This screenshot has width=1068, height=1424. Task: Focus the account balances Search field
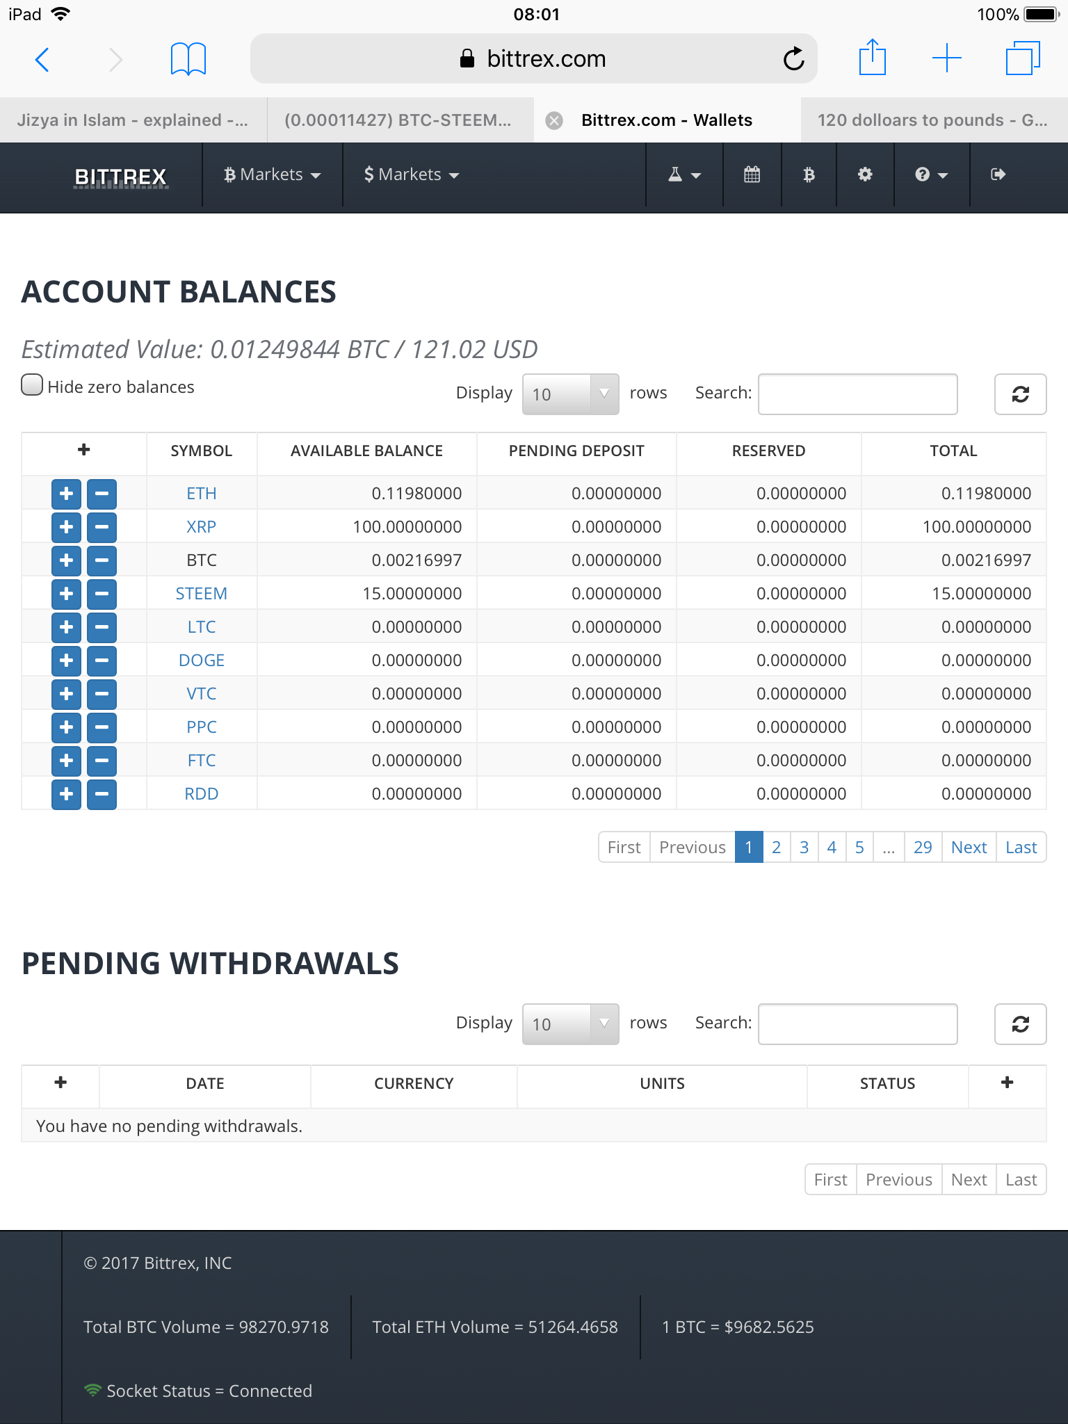point(857,394)
